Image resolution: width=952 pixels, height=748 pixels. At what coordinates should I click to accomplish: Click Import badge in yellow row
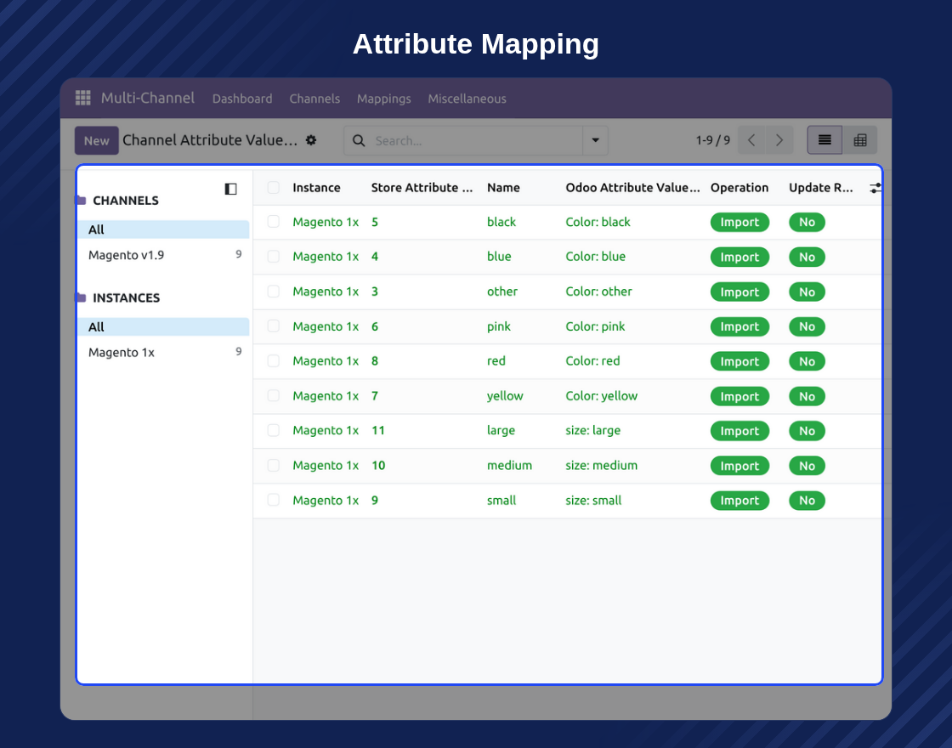739,396
